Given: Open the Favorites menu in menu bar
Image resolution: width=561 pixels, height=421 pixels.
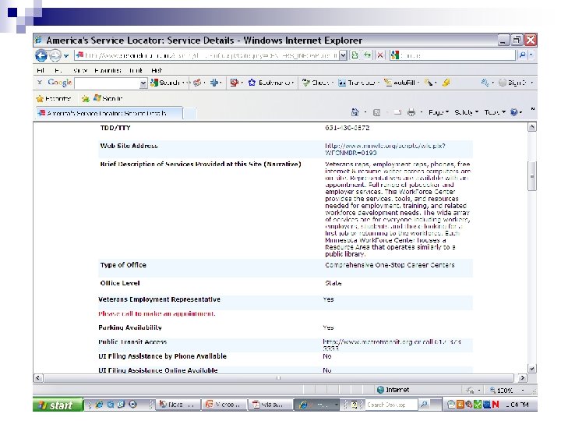Looking at the screenshot, I should (108, 70).
